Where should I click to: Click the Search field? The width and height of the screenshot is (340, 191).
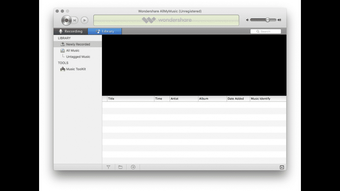[x=266, y=32]
